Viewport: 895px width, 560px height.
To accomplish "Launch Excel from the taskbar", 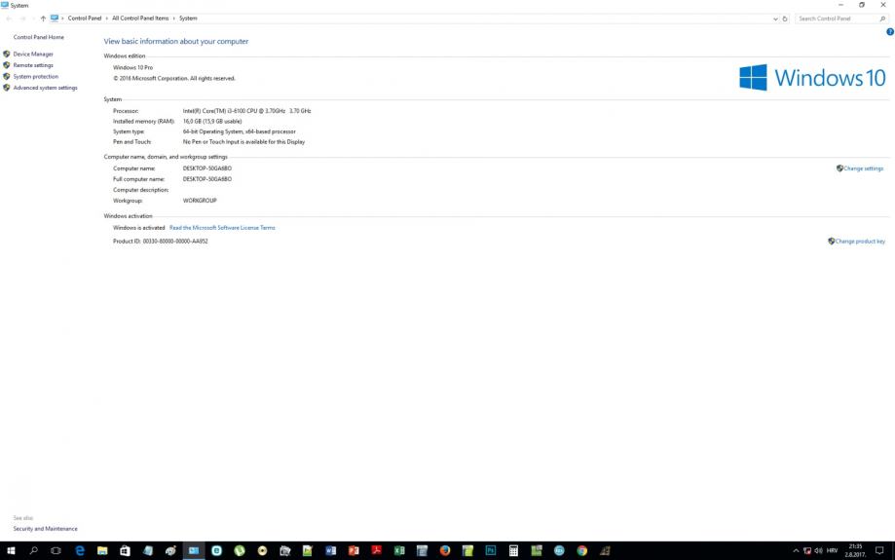I will (x=399, y=551).
